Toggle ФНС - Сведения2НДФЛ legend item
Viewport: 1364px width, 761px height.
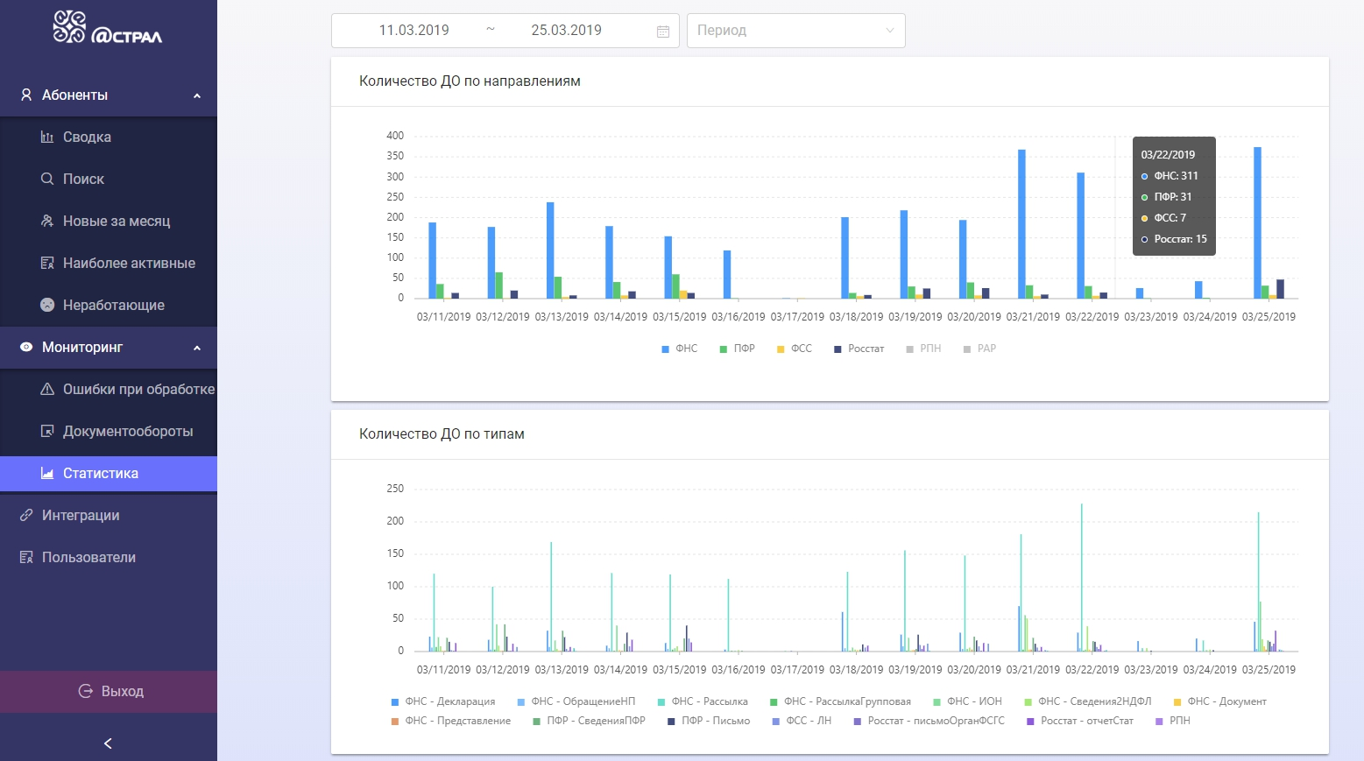[x=1088, y=701]
